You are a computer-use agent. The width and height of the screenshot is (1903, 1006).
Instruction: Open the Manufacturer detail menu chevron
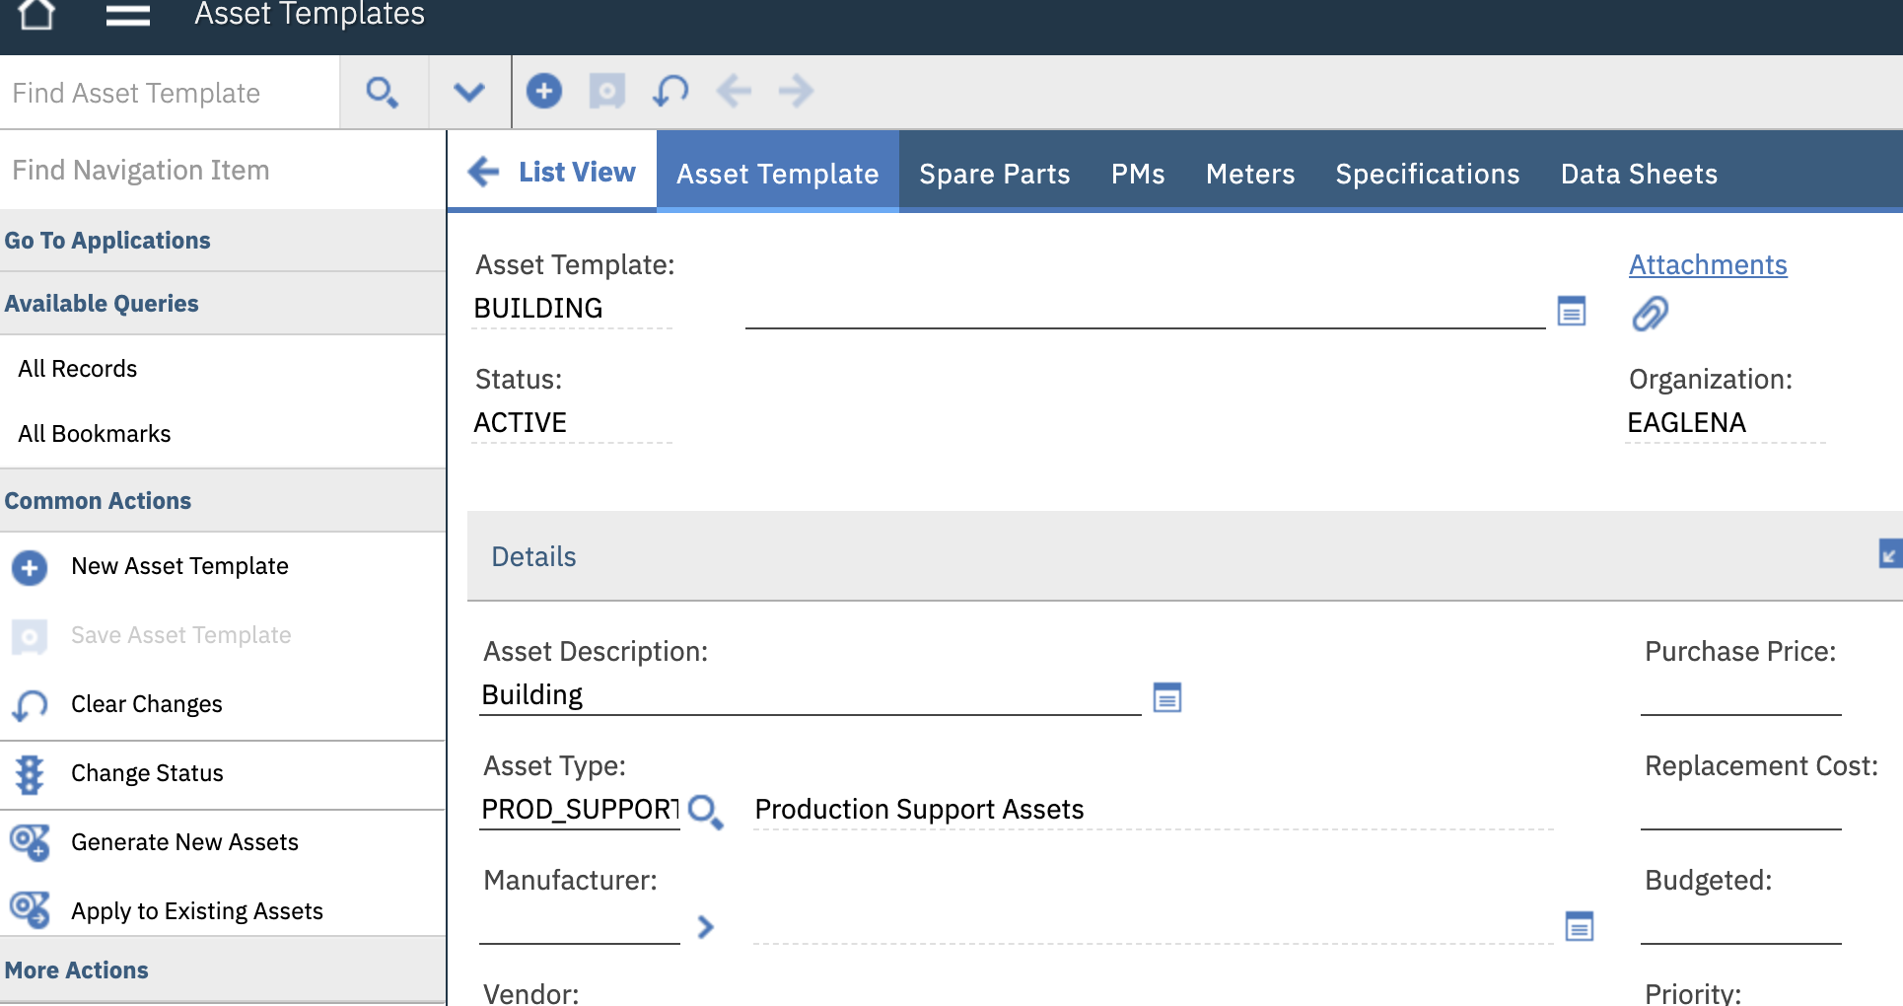point(705,927)
